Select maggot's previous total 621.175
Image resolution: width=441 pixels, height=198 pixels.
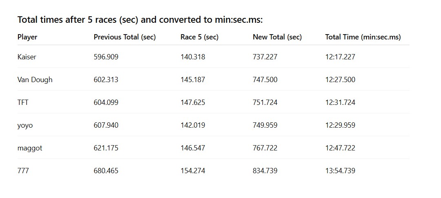click(x=106, y=148)
